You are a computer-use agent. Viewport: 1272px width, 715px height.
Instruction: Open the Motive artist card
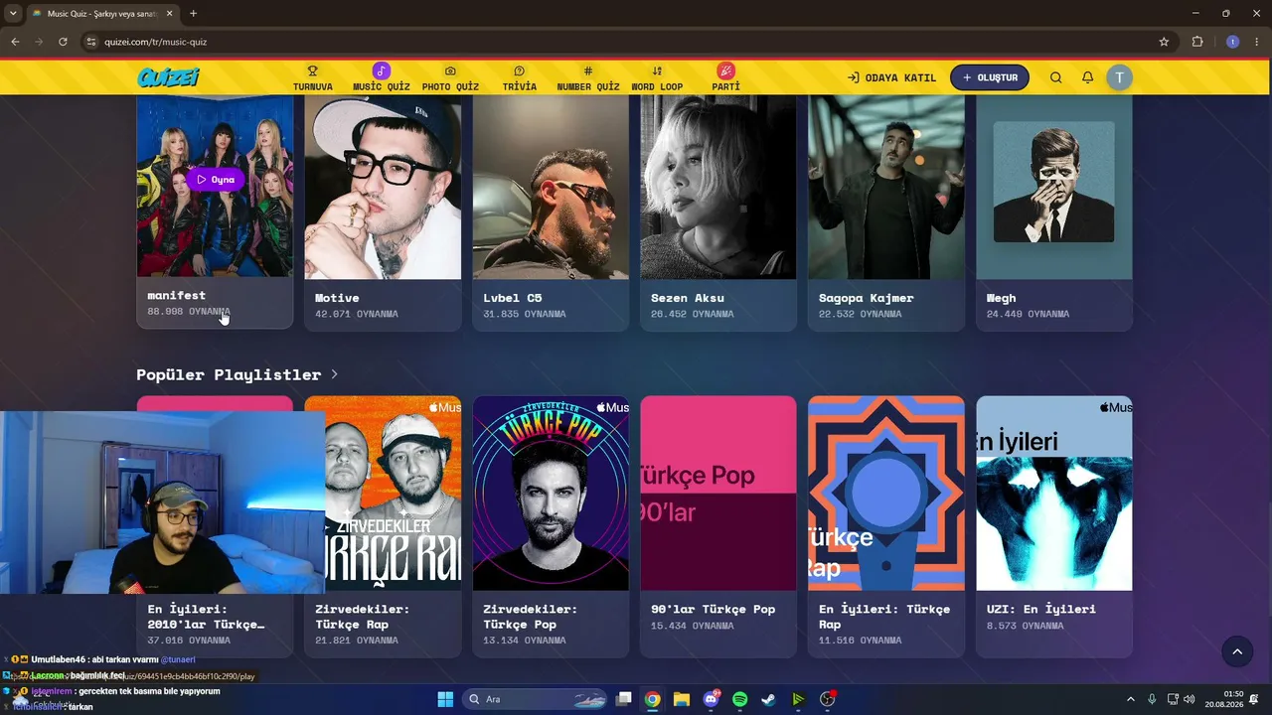pos(383,213)
